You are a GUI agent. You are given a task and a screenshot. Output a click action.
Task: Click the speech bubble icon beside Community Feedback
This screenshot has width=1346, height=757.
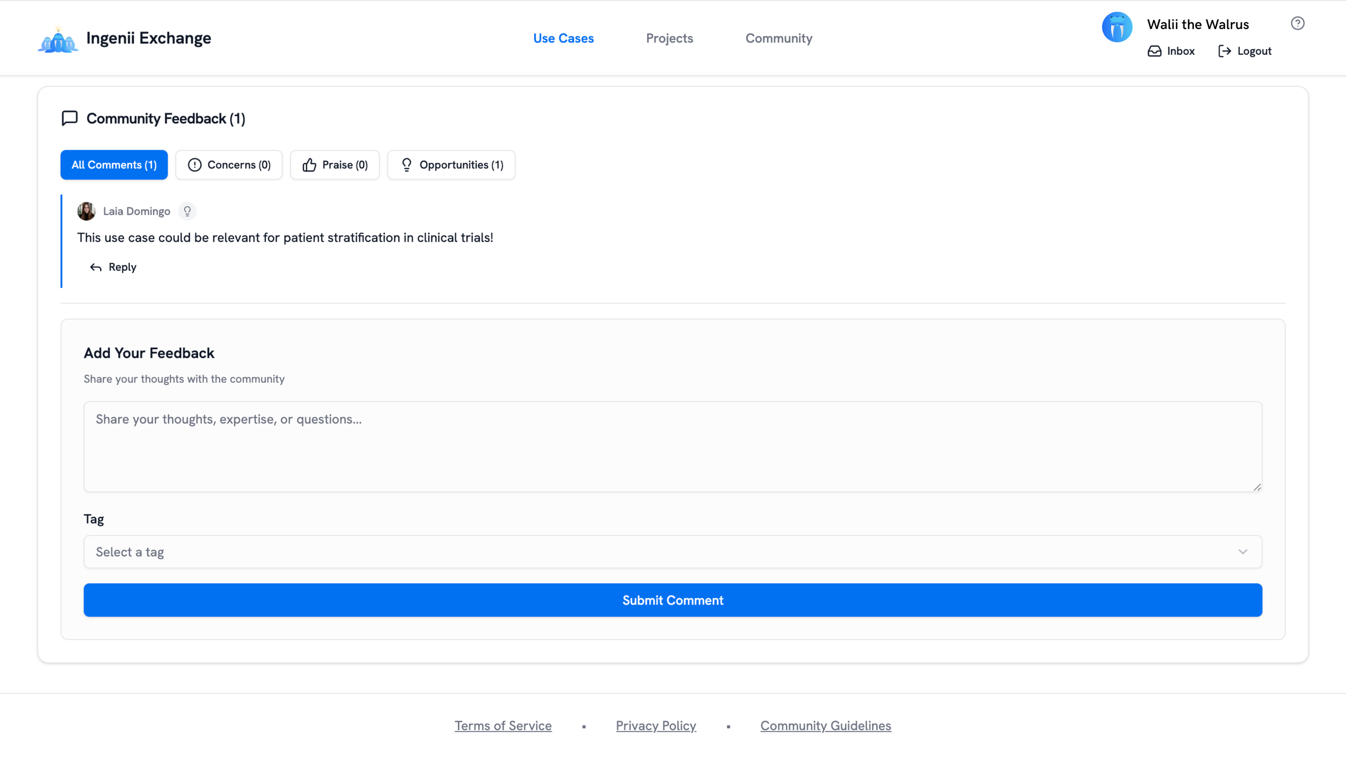pyautogui.click(x=69, y=118)
